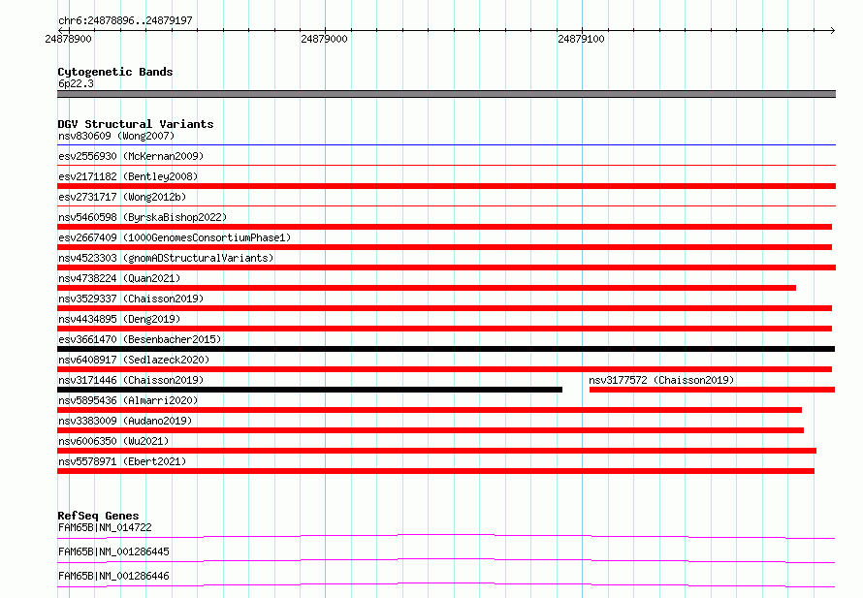
Task: Click the red bar under esv2171182 (Bentley2008)
Action: 446,186
